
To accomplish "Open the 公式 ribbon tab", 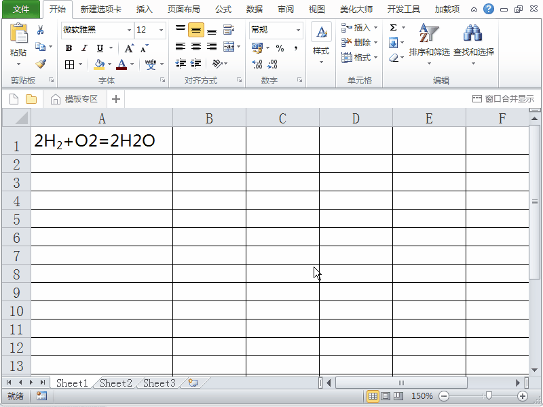I will [x=223, y=9].
